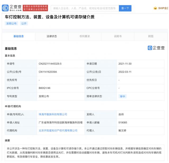Open the 权利要求 tab
The height and width of the screenshot is (163, 169).
85,36
